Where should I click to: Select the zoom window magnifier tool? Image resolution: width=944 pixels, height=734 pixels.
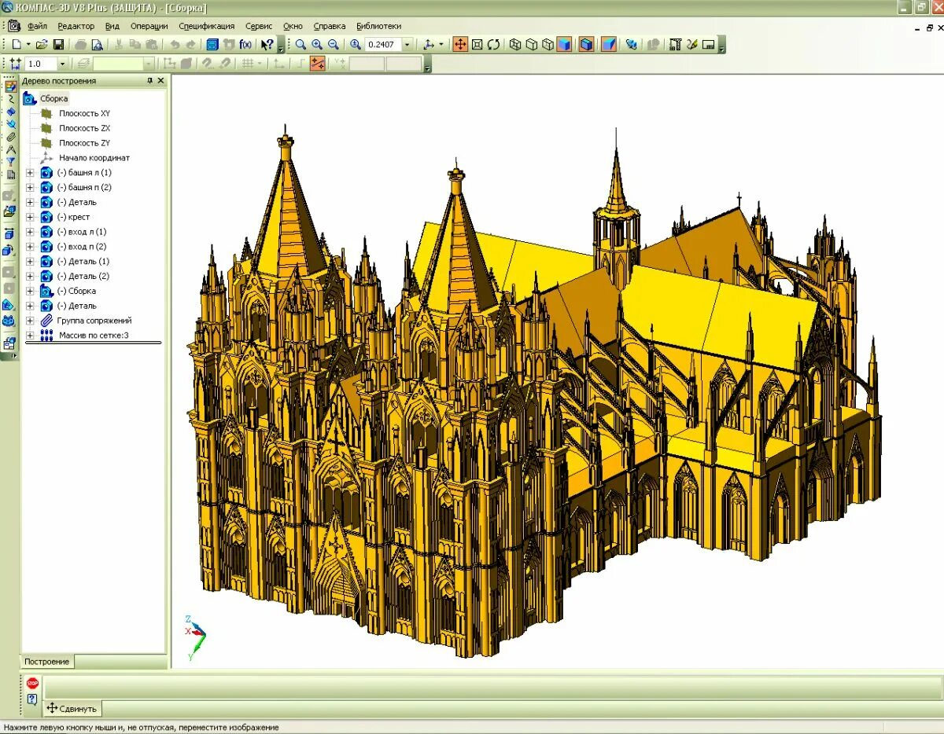[301, 45]
